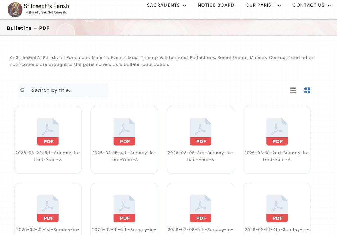This screenshot has height=235, width=337.
Task: Open PDF icon for 2026-03-08 3rd Sunday bulletin
Action: click(x=201, y=132)
